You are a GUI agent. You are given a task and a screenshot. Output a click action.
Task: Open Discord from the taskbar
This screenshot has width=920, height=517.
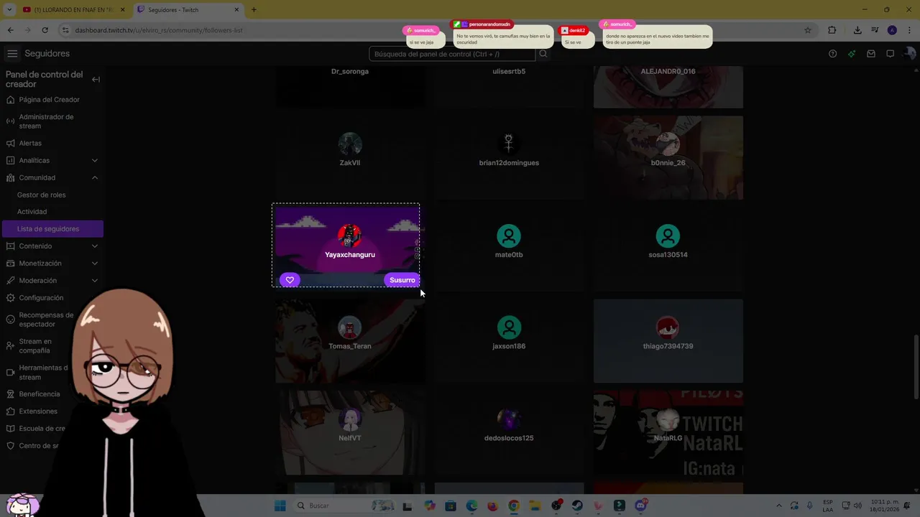[x=640, y=506]
